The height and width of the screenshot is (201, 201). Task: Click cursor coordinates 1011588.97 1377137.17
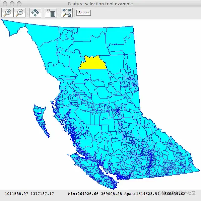(x=29, y=194)
